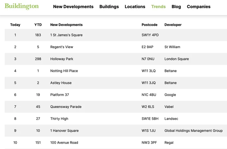The image size is (227, 149).
Task: Click Today rank 3
Action: click(15, 59)
